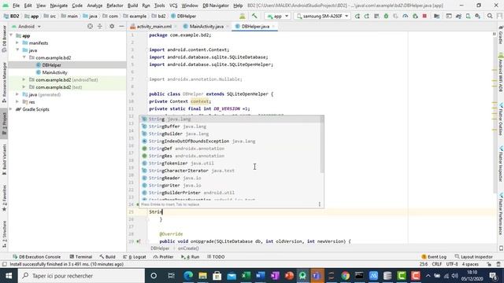Screen dimensions: 504x283
Task: Open the TODO tool window
Action: pyautogui.click(x=216, y=257)
